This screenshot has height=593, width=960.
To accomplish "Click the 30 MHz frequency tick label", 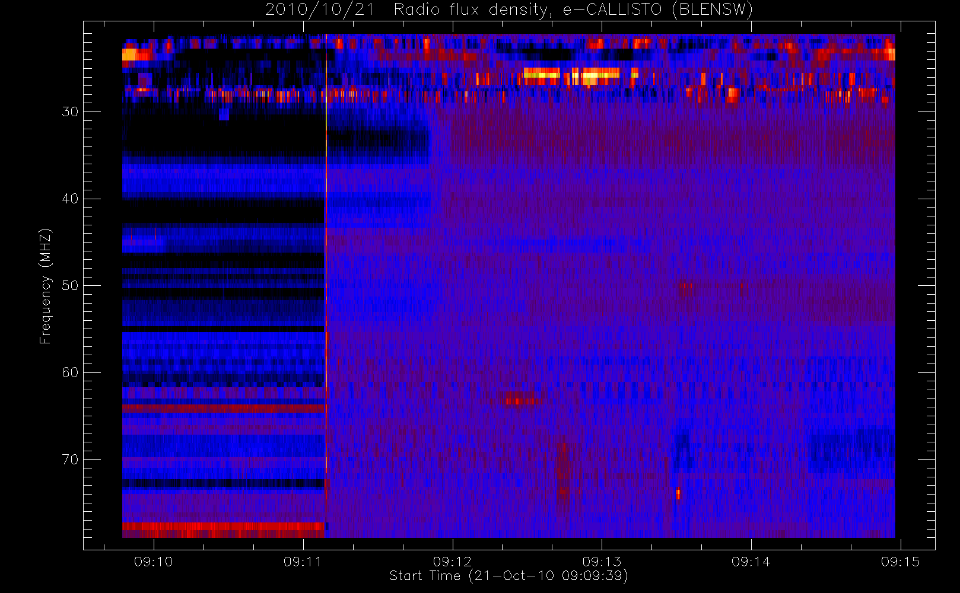I will [70, 111].
